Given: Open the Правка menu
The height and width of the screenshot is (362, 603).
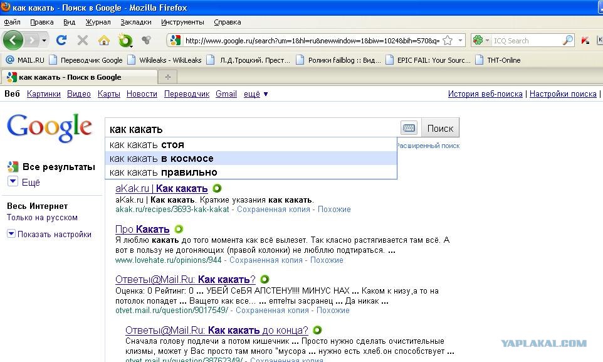Looking at the screenshot, I should tap(41, 22).
